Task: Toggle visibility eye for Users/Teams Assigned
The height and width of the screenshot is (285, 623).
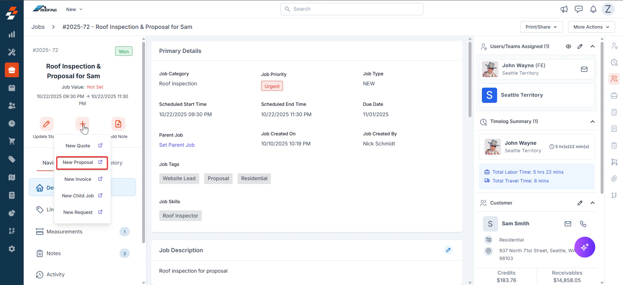Action: (568, 46)
